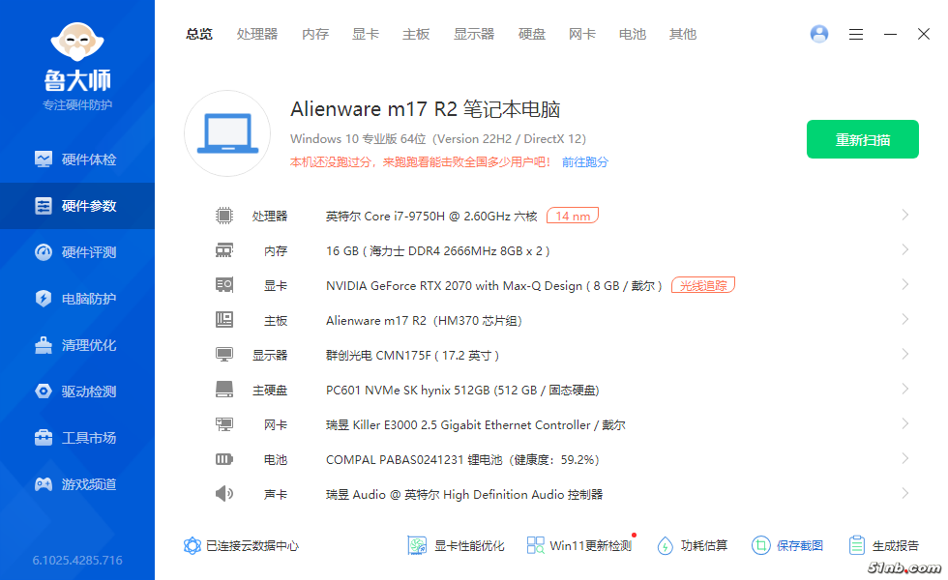Click the memory module icon

click(x=224, y=250)
